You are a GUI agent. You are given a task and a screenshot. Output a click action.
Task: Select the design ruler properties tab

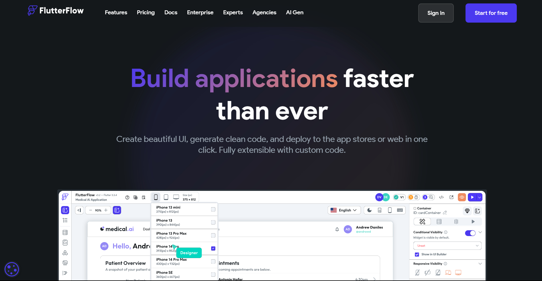tap(422, 222)
